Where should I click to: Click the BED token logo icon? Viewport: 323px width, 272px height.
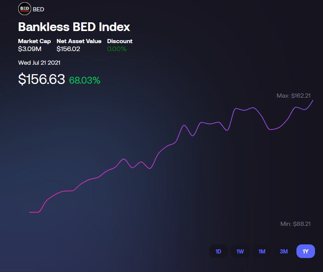[x=25, y=9]
